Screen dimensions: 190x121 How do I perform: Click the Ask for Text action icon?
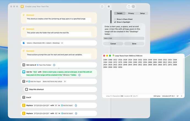pos(24,72)
